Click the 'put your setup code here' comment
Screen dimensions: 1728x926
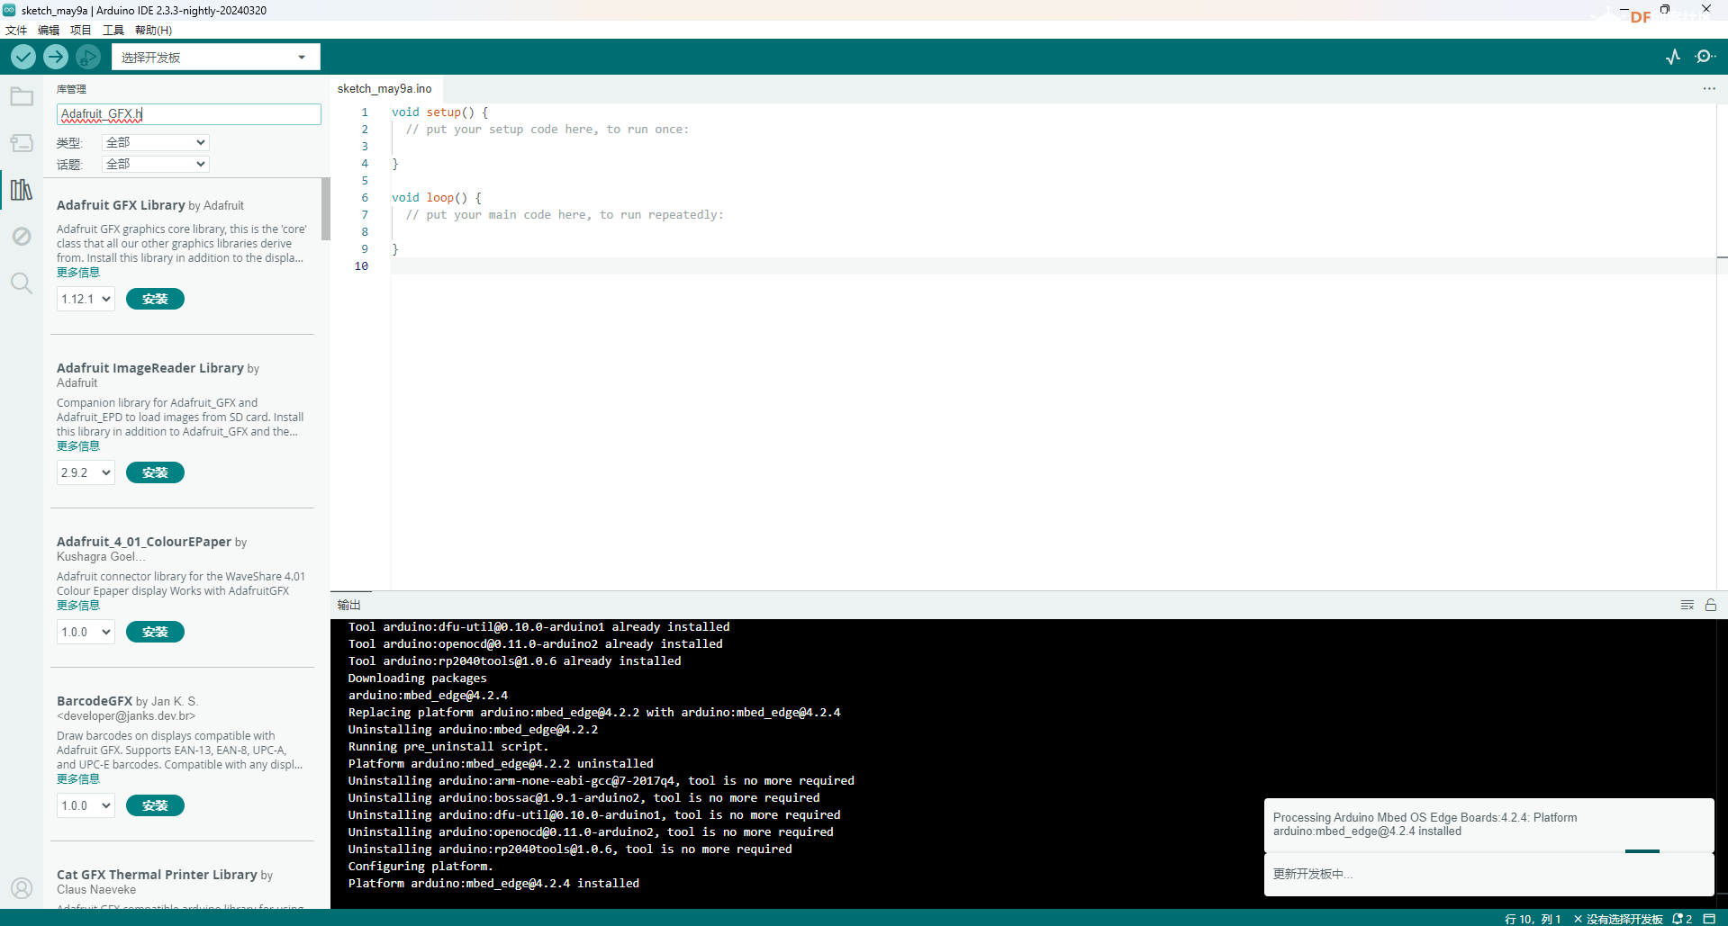pyautogui.click(x=547, y=130)
